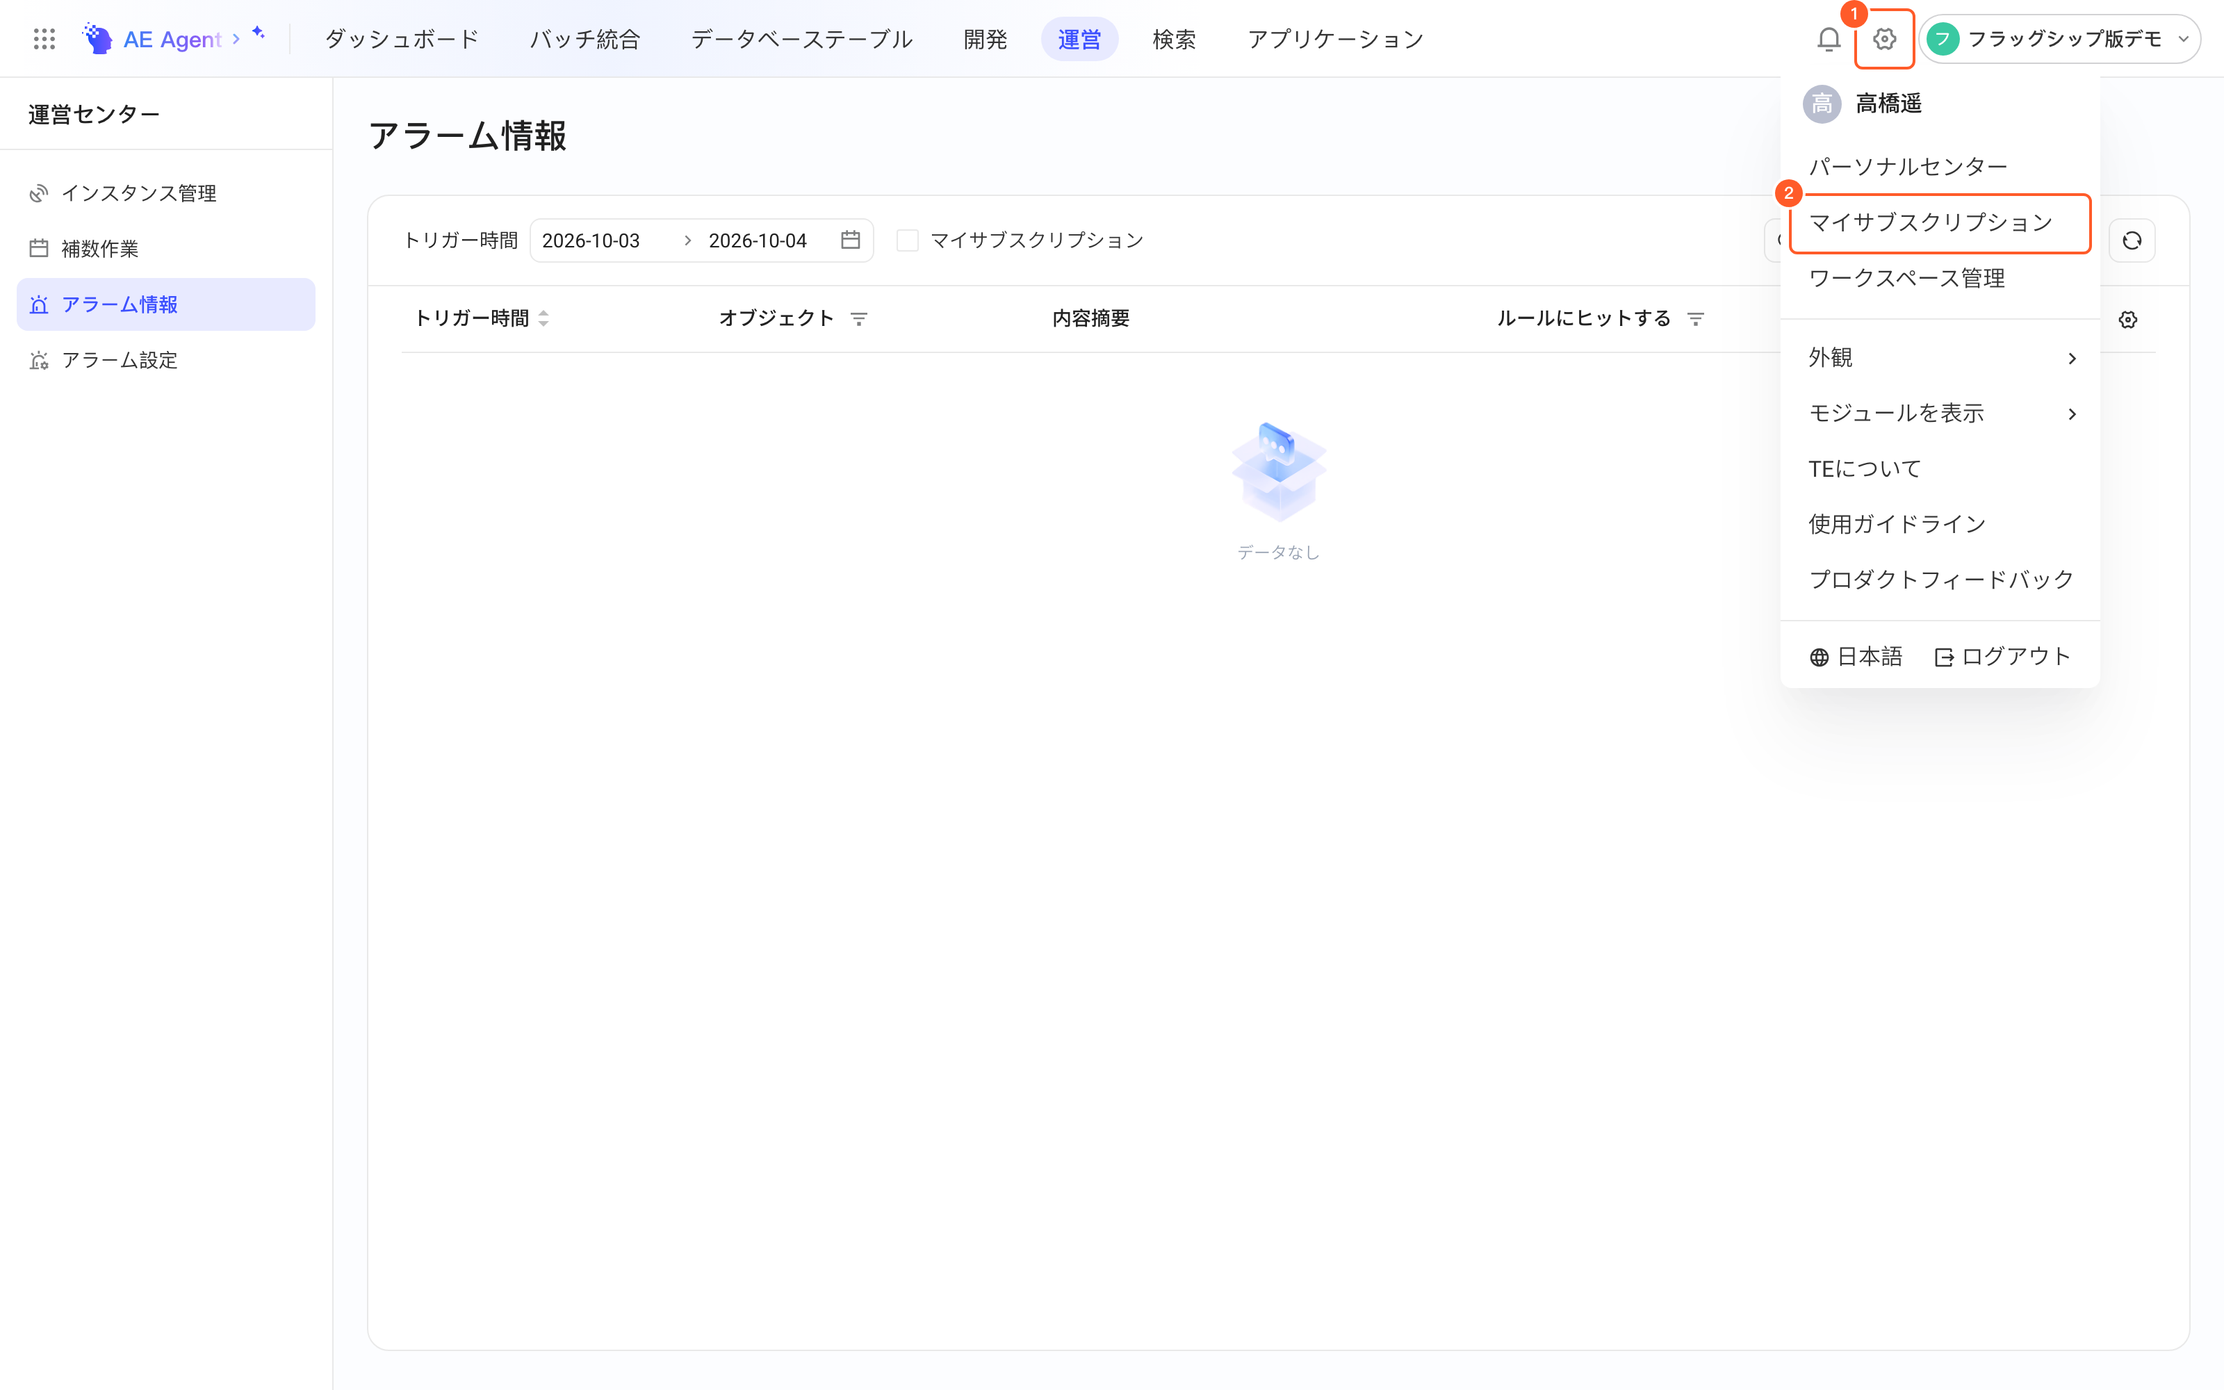Open 使用ガイドライン menu entry
The height and width of the screenshot is (1390, 2224).
tap(1940, 524)
